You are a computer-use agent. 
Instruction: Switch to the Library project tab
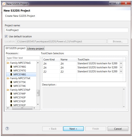pyautogui.click(x=36, y=48)
